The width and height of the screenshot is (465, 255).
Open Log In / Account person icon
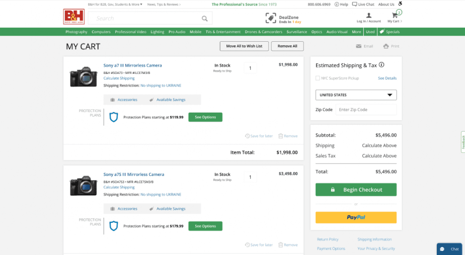tap(368, 15)
